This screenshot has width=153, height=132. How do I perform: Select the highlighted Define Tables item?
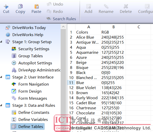pyautogui.click(x=27, y=126)
